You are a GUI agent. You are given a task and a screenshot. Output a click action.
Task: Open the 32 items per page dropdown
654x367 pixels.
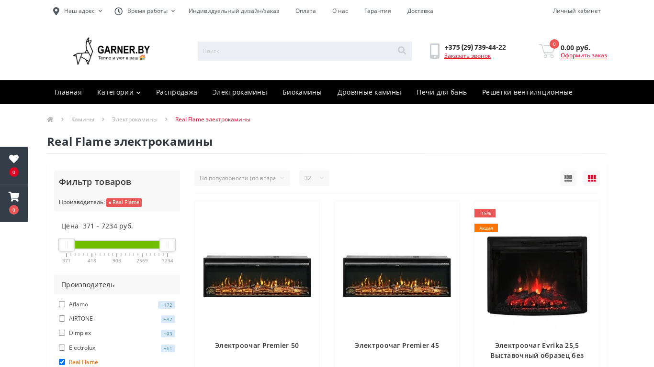314,178
